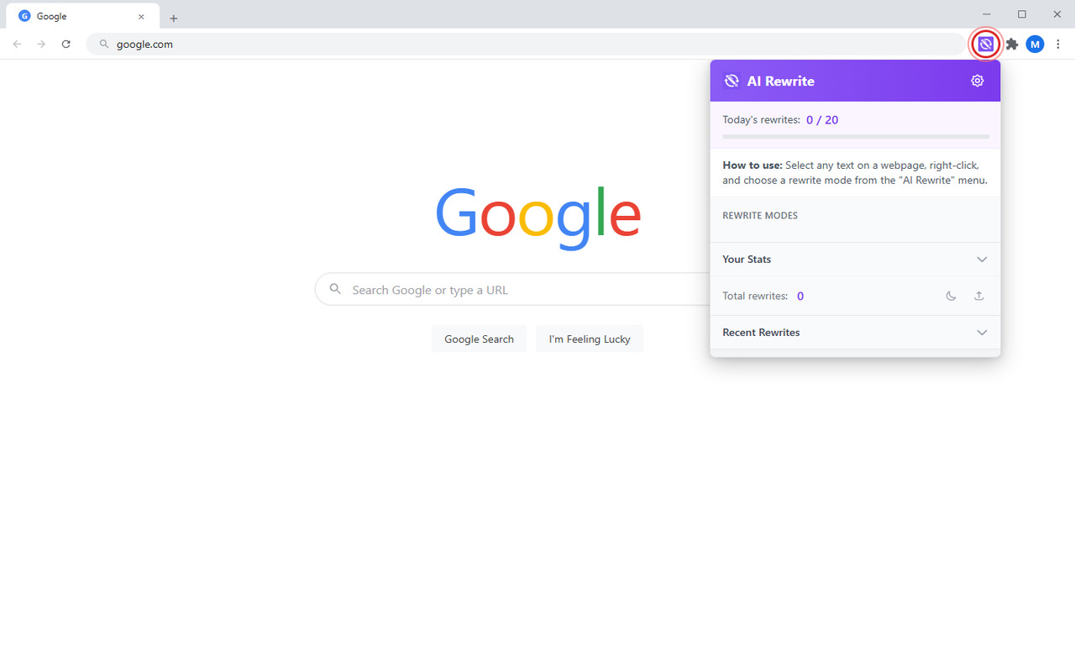Minimize the Chrome window

tap(986, 14)
